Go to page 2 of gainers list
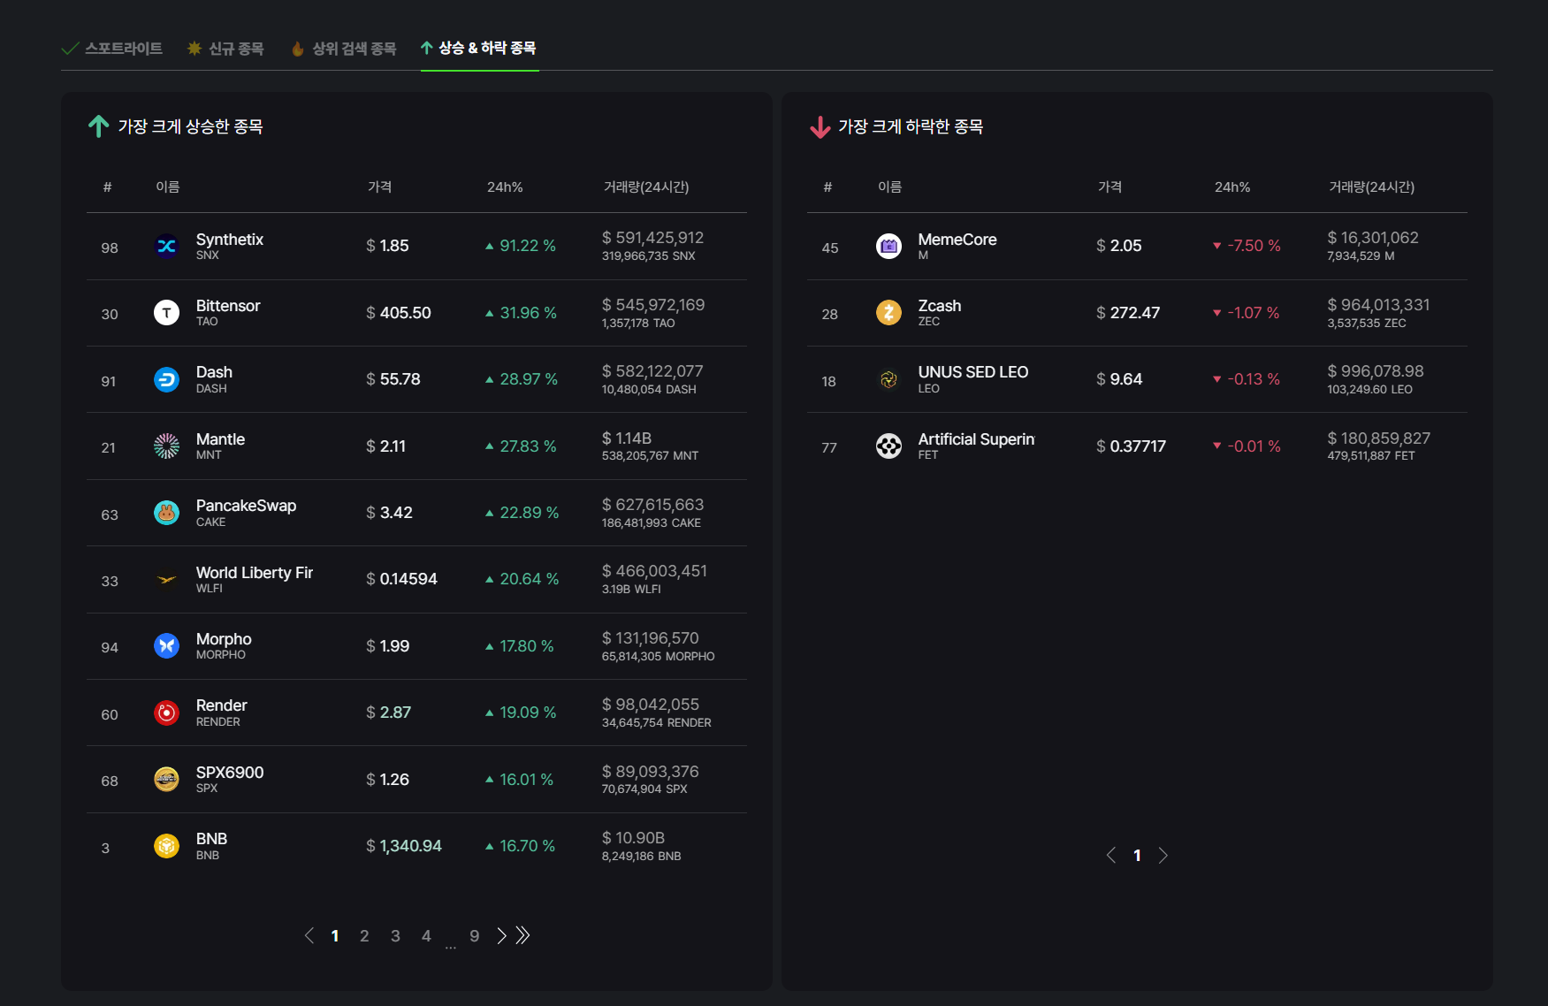The image size is (1548, 1006). point(364,936)
